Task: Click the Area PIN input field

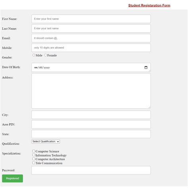Action: click(x=91, y=125)
